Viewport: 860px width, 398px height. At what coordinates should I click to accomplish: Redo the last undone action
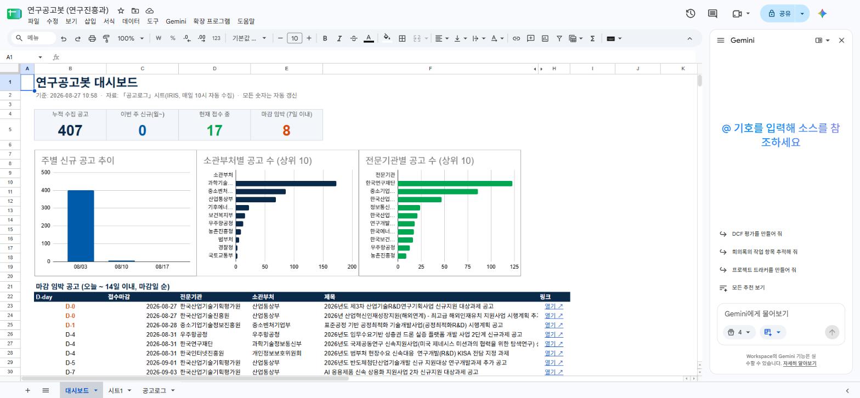click(77, 38)
